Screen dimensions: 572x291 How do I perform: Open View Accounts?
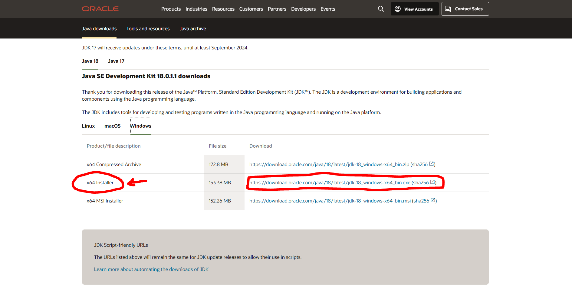pos(414,9)
